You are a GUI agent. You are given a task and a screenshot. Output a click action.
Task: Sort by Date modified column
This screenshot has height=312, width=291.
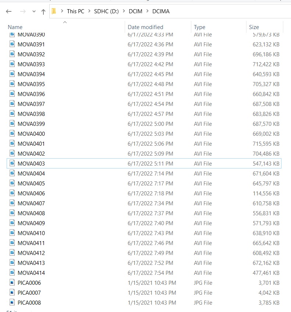[145, 27]
